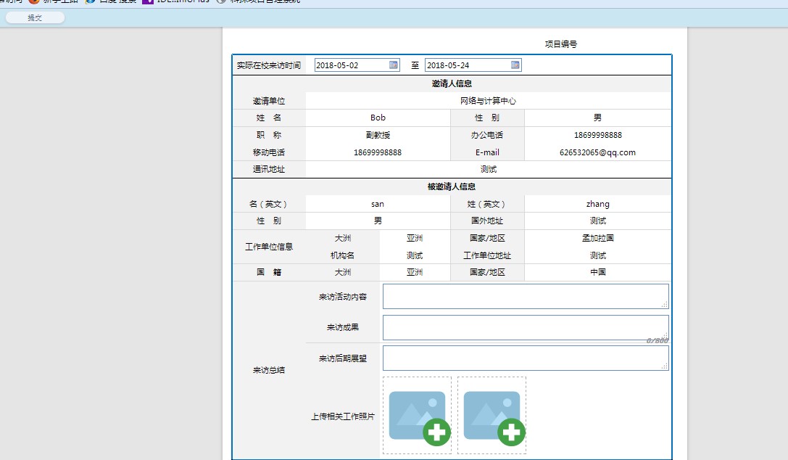
Task: Click the 提交 submit button
Action: click(x=35, y=18)
